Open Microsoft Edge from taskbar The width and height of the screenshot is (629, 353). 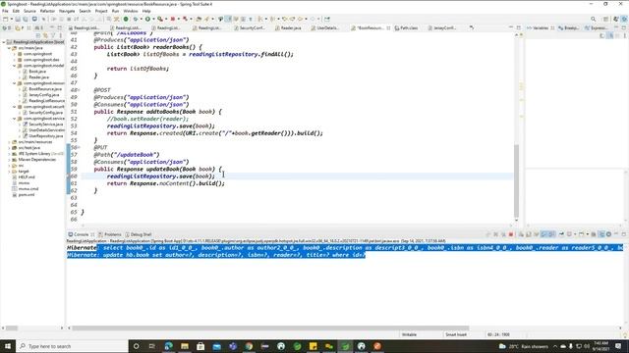coord(168,346)
